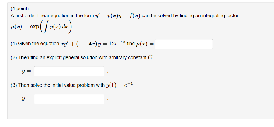Click the "y =" label beside the last answer field
This screenshot has height=127, width=274.
tap(26, 99)
